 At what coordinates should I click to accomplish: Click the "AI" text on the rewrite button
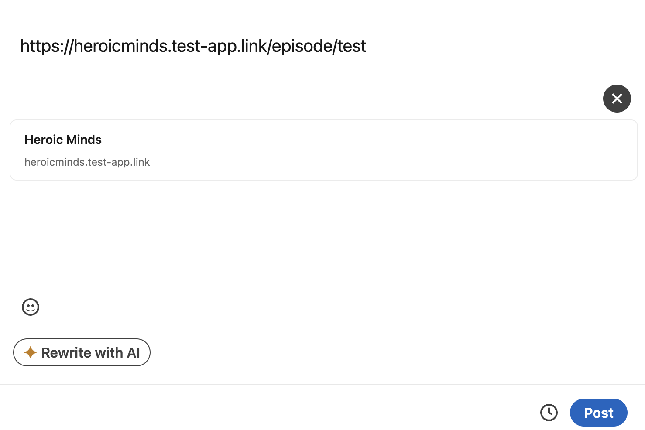133,352
